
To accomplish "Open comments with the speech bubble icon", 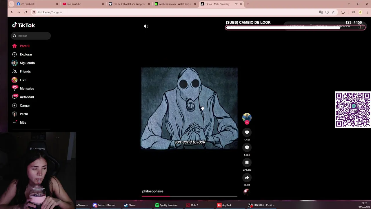I will pyautogui.click(x=247, y=147).
